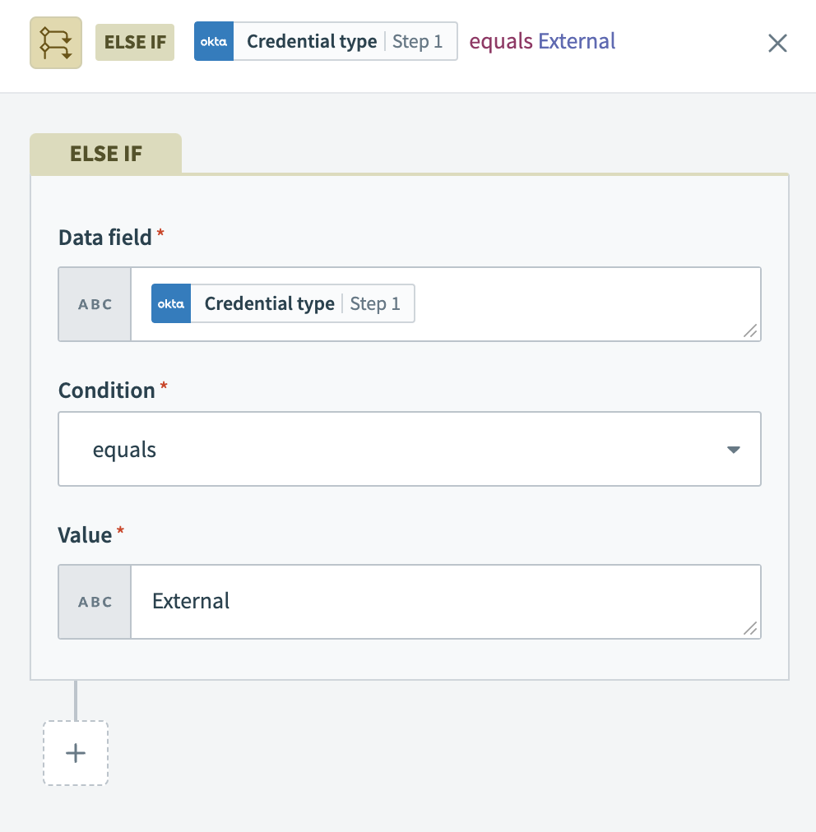The height and width of the screenshot is (832, 816).
Task: Click the ABC type icon beside the Value field
Action: click(x=94, y=601)
